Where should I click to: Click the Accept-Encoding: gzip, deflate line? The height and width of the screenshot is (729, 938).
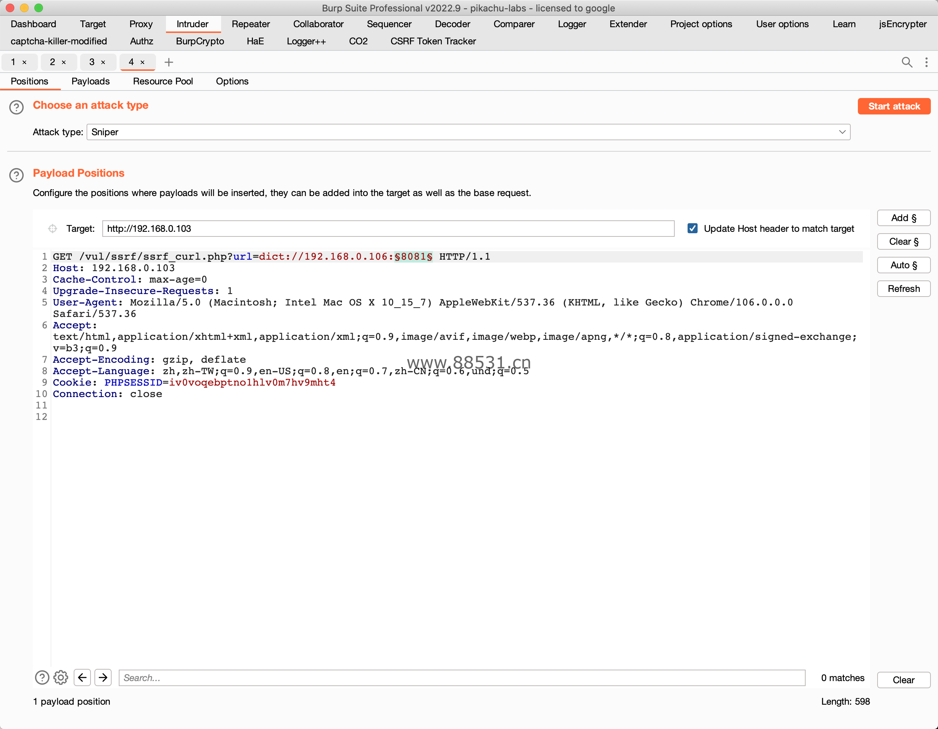tap(150, 360)
